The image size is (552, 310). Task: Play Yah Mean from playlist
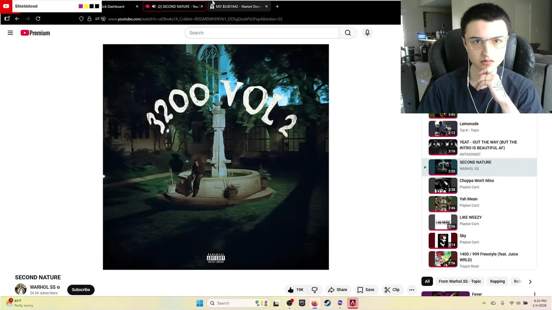coord(480,204)
